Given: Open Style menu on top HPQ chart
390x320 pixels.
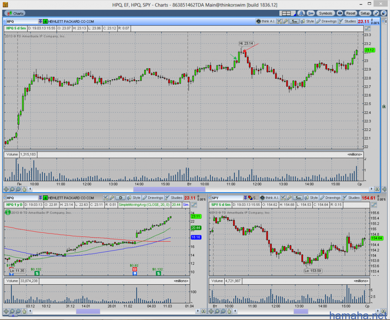Looking at the screenshot, I should [x=308, y=22].
